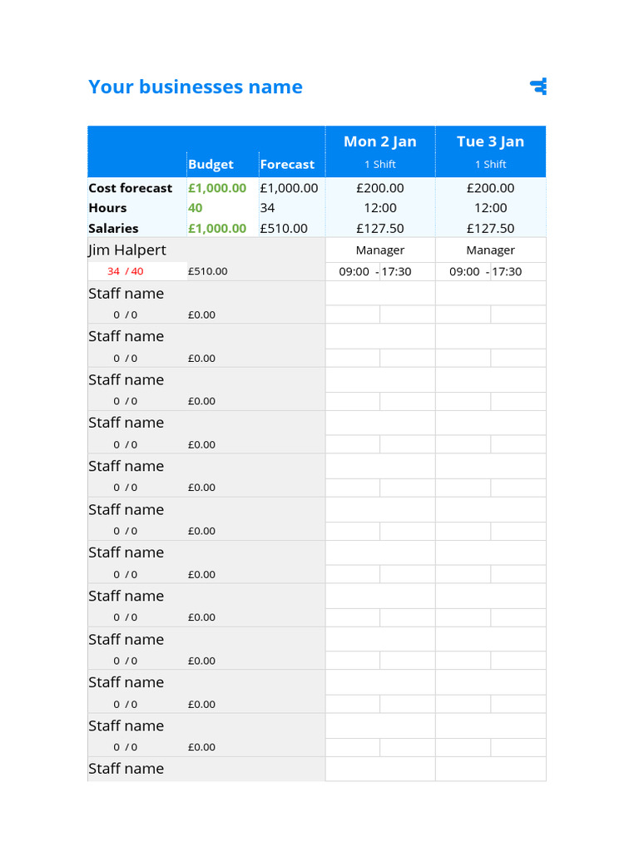Click the 'Your businesses name' title

(196, 87)
